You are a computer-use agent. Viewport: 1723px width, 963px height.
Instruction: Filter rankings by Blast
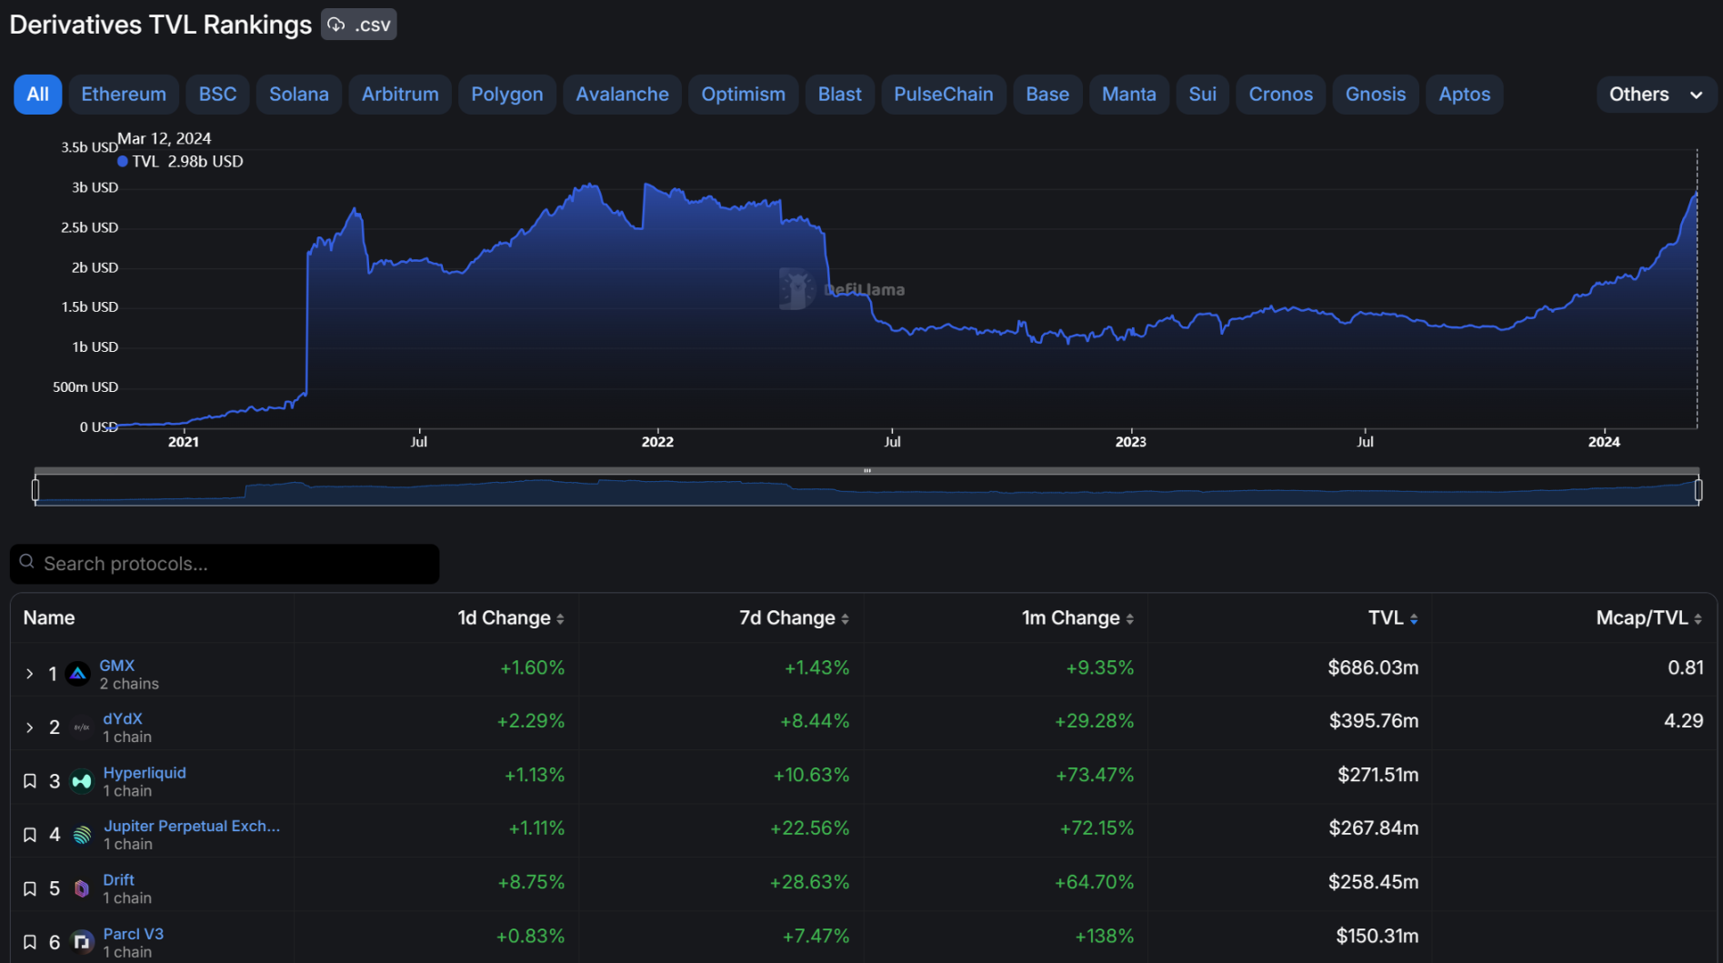840,95
